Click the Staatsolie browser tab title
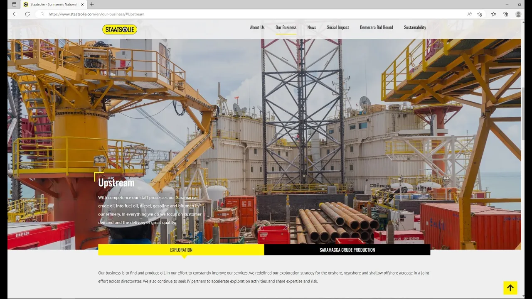The height and width of the screenshot is (299, 532). (x=54, y=4)
